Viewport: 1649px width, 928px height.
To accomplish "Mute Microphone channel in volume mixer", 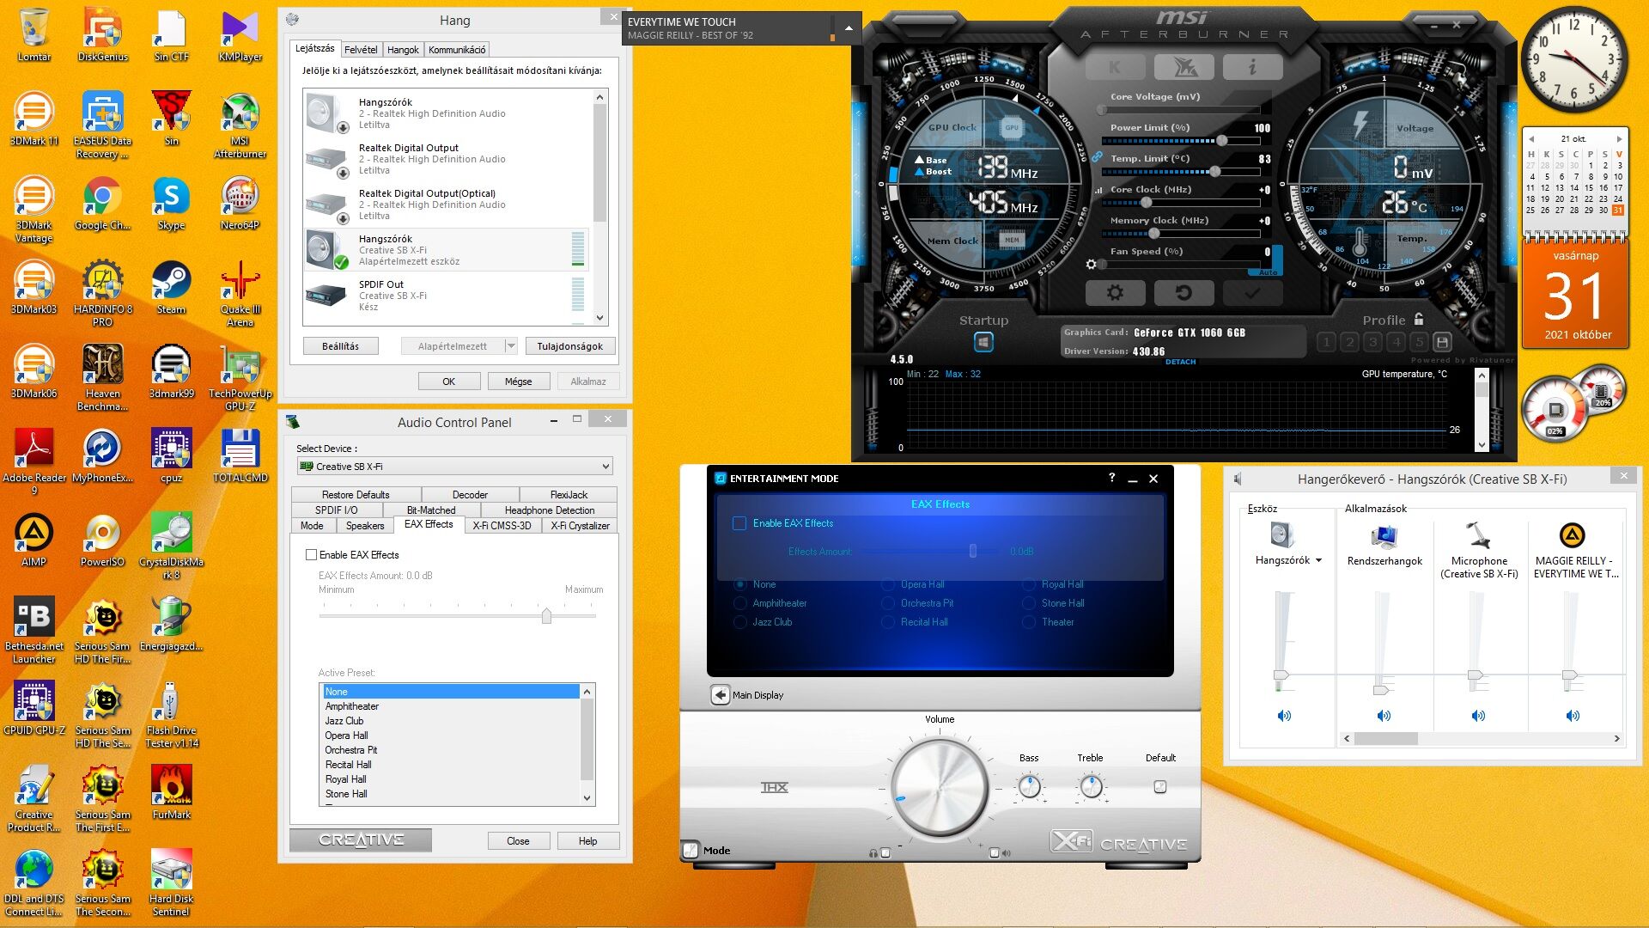I will (1478, 715).
